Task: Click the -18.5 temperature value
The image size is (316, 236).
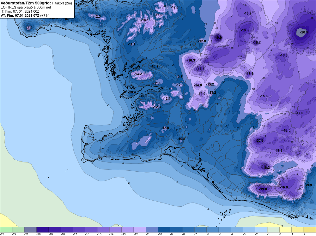Action: point(286,131)
